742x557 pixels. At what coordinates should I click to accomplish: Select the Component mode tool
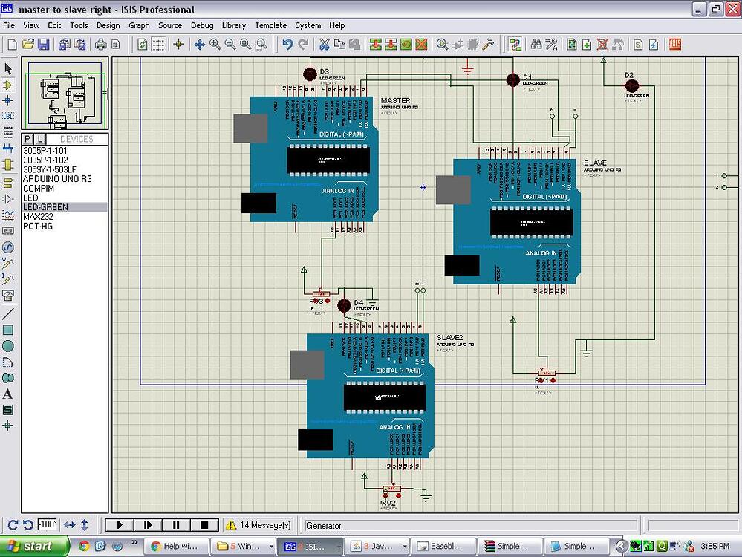[x=10, y=85]
